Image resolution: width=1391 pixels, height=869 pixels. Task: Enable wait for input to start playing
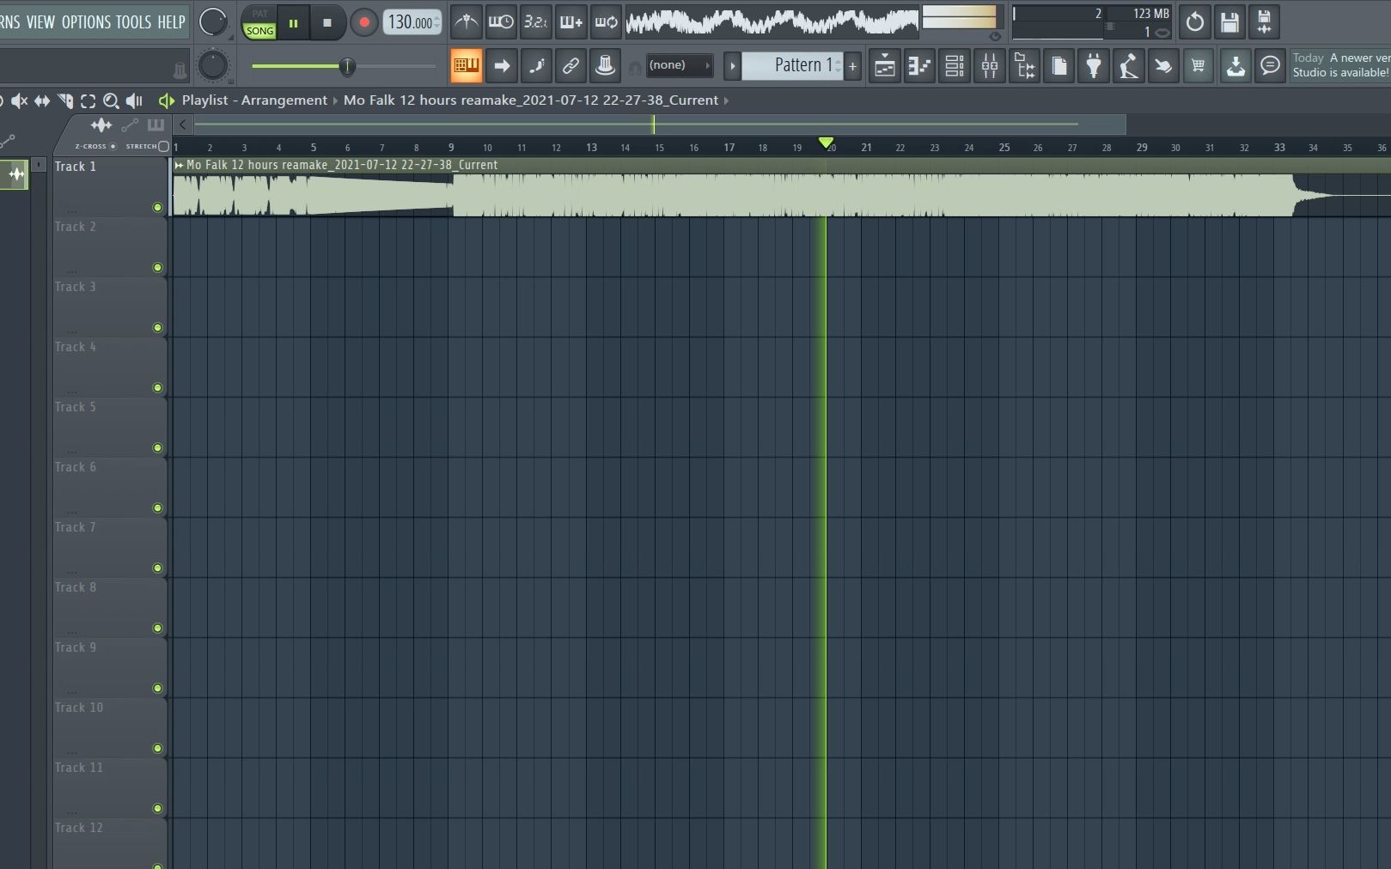[x=501, y=22]
